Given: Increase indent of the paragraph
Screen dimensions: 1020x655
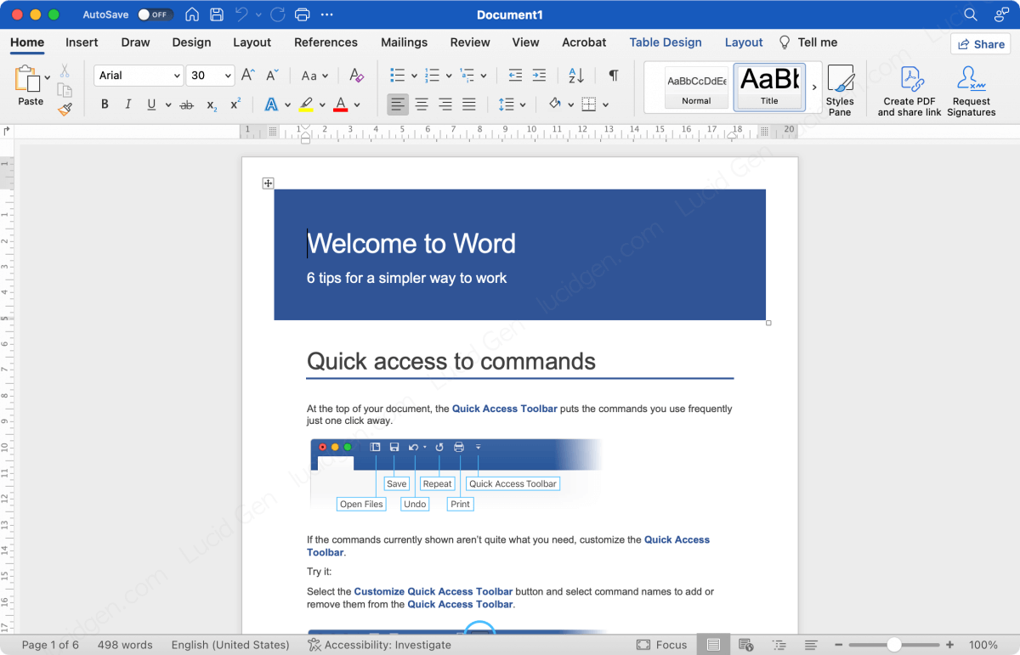Looking at the screenshot, I should 539,76.
